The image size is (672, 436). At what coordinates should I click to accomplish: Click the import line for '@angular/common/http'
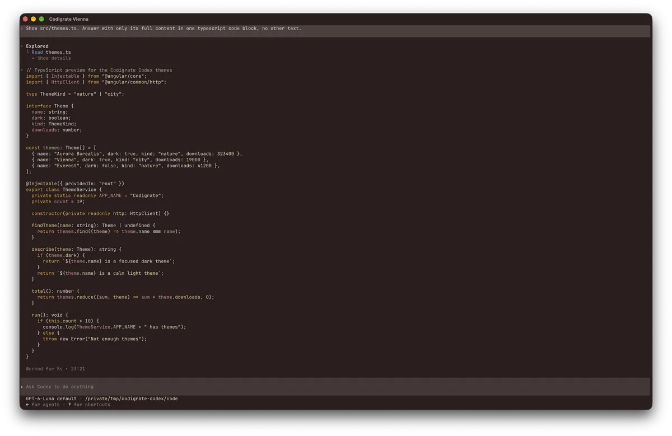tap(96, 82)
